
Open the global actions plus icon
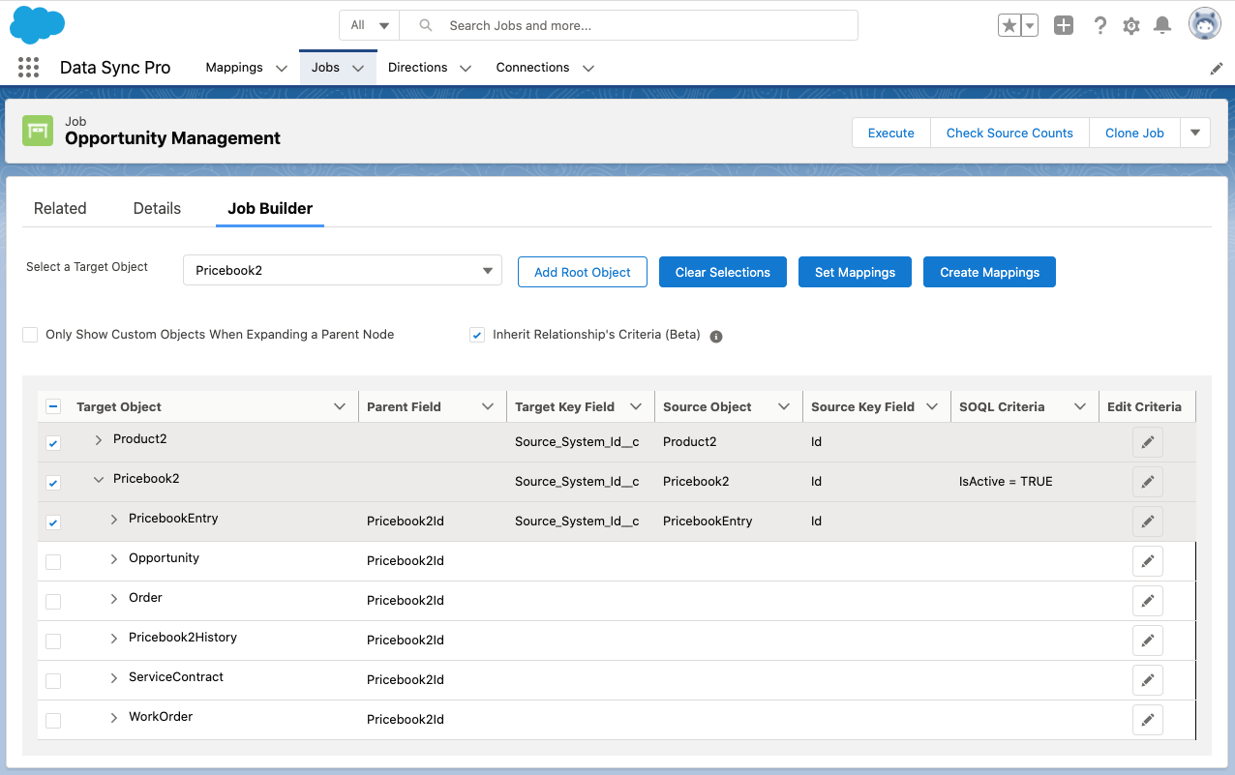click(1064, 26)
